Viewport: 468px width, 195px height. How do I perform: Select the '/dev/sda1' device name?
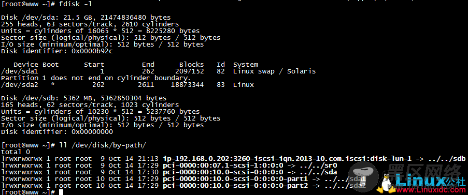(20, 71)
